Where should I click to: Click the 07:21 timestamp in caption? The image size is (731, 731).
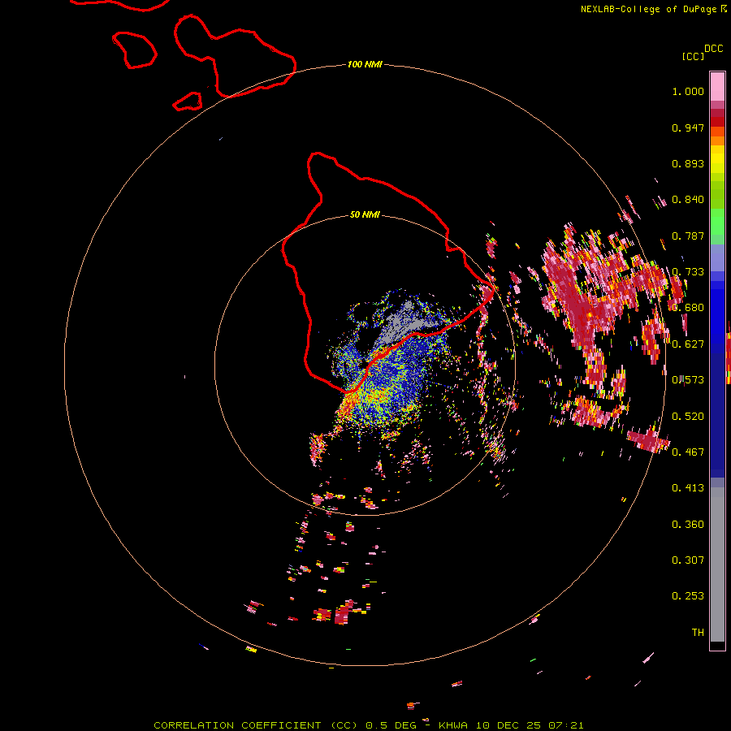pos(566,725)
